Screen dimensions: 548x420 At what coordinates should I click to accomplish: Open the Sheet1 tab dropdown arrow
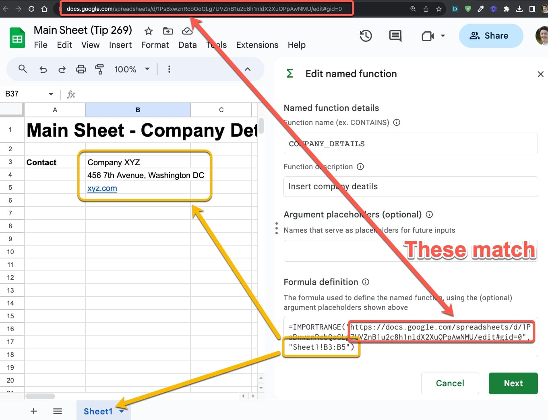[122, 411]
